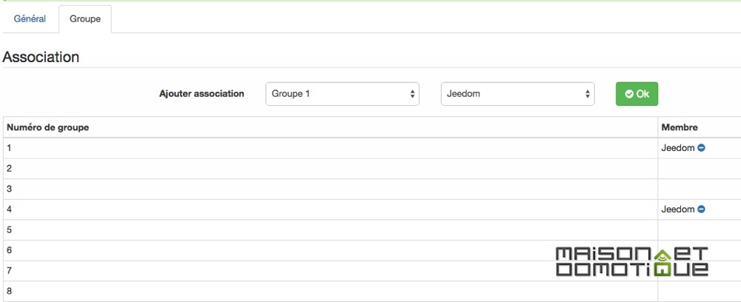Select the Groupe tab
This screenshot has height=302, width=741.
coord(85,19)
